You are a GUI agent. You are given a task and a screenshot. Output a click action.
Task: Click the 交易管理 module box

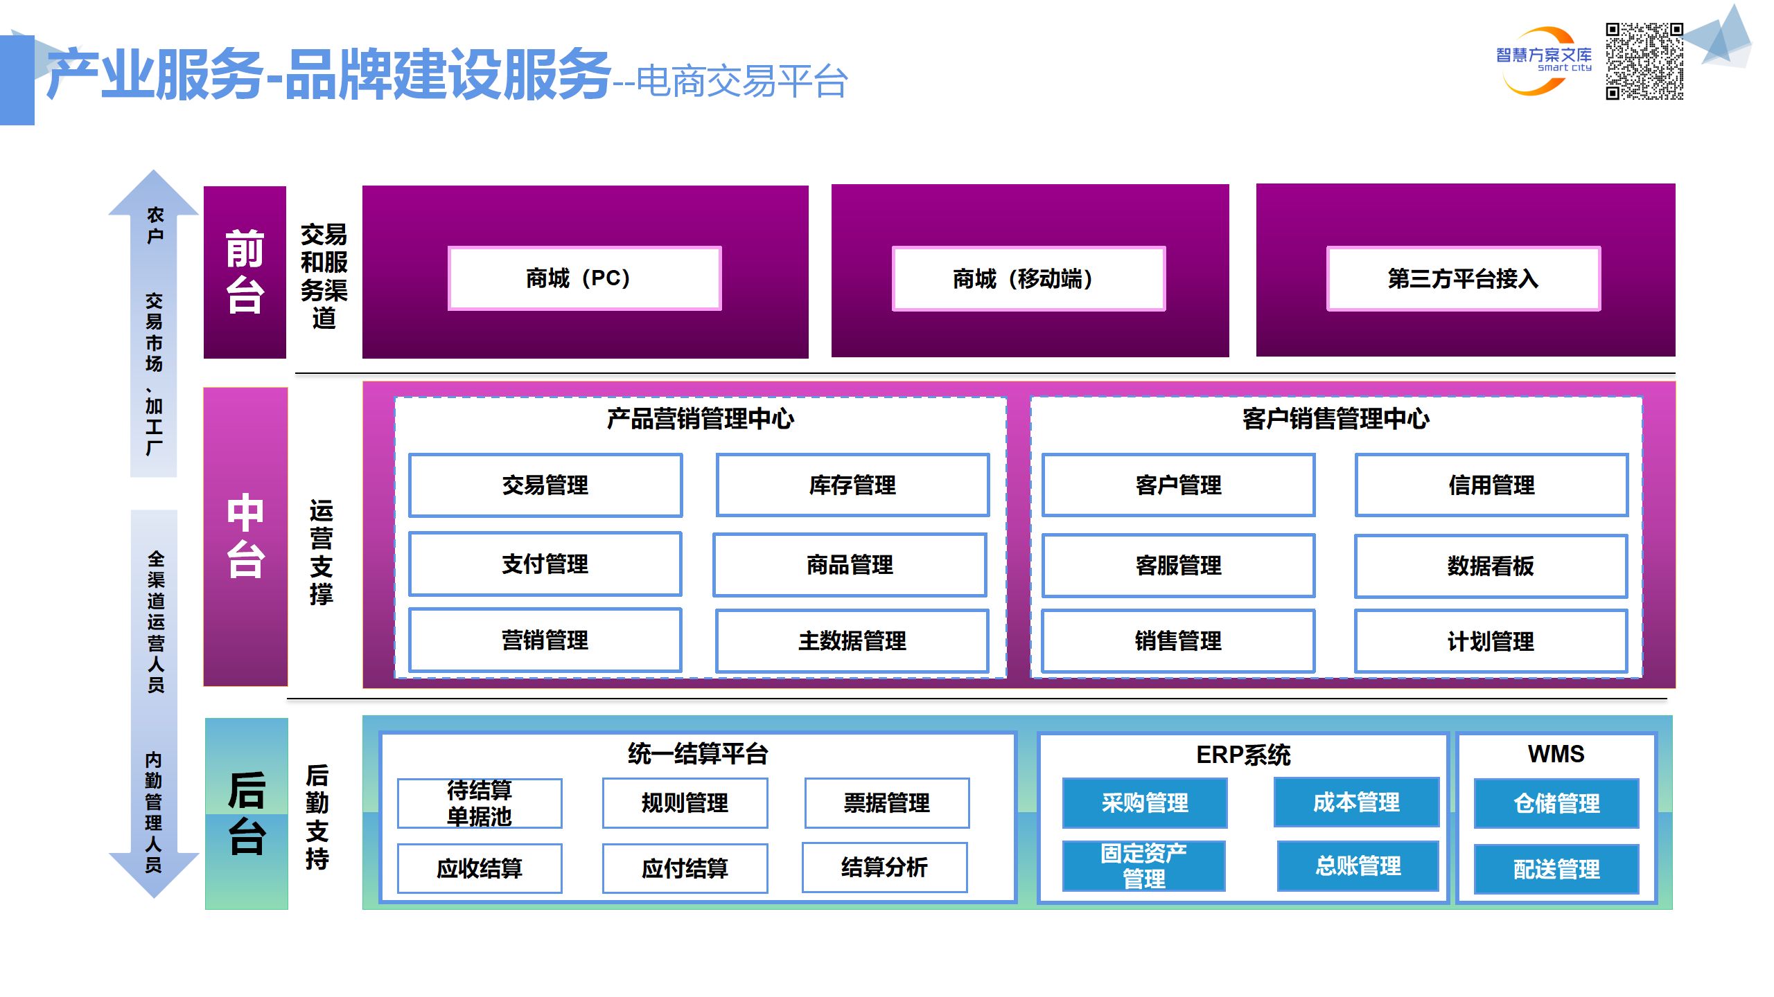pyautogui.click(x=545, y=485)
